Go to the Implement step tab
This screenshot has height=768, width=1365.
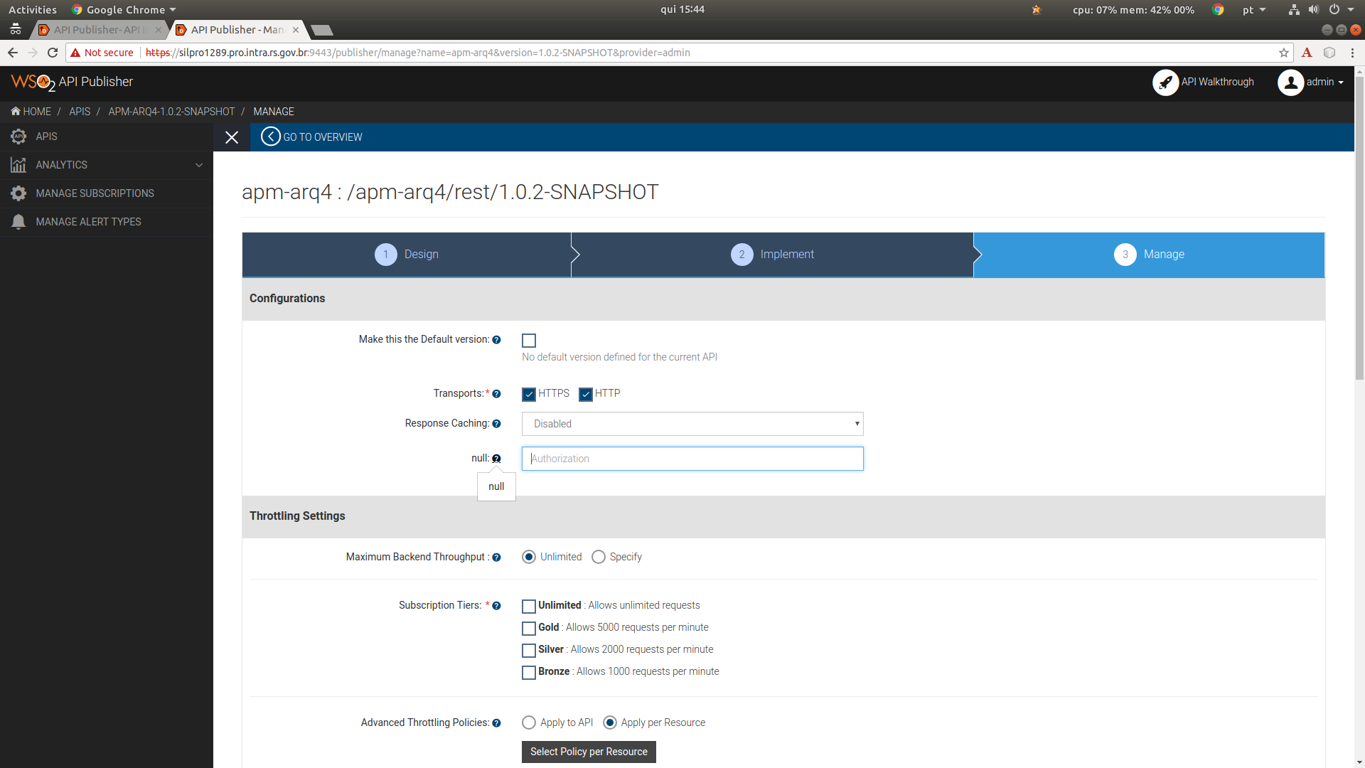tap(772, 255)
